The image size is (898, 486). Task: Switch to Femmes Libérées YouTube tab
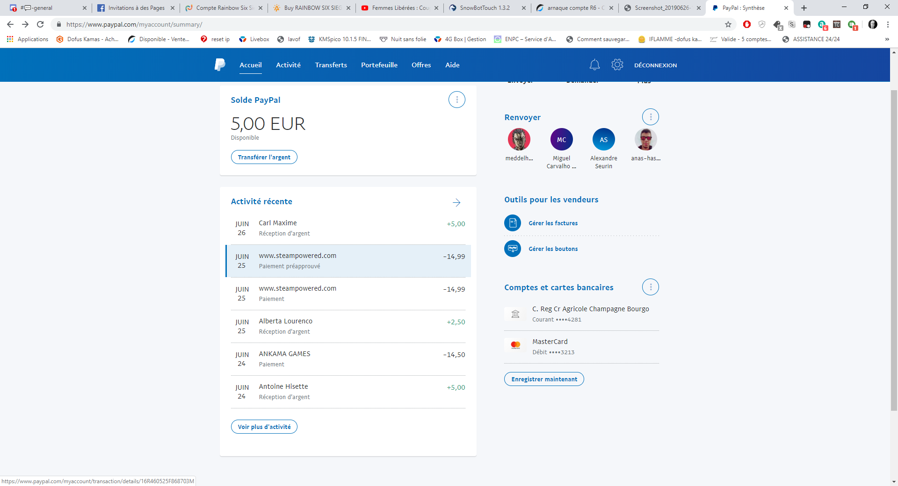(x=399, y=8)
